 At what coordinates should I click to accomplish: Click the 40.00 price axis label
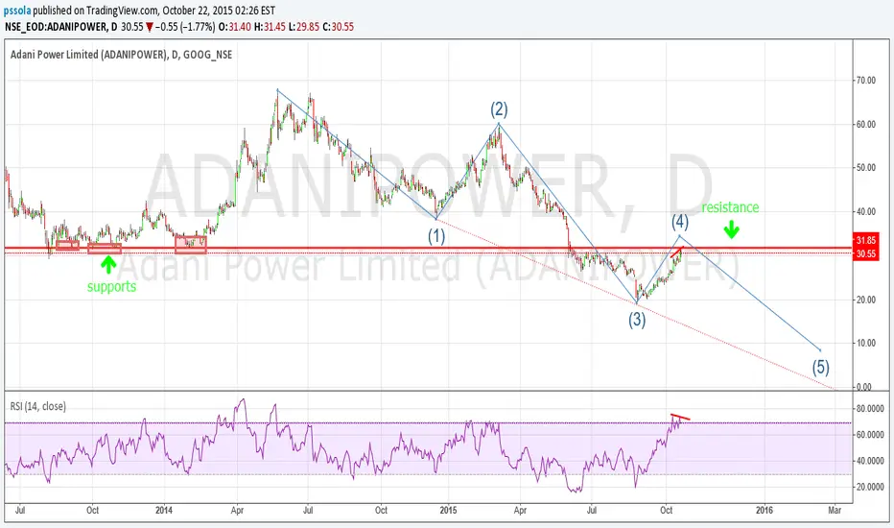pyautogui.click(x=865, y=212)
